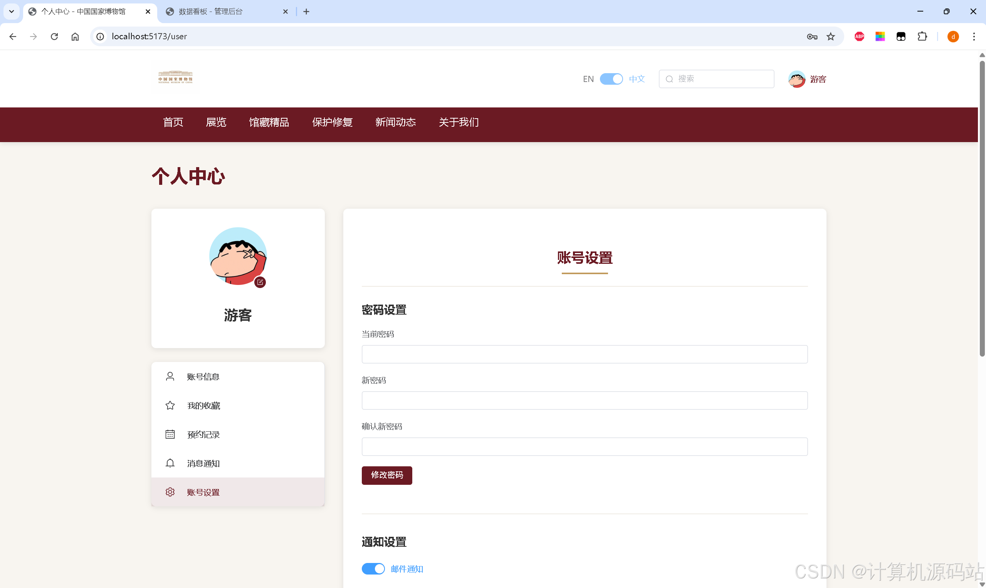Screen dimensions: 986x588
Task: Click the 当前密码 input field
Action: point(584,354)
